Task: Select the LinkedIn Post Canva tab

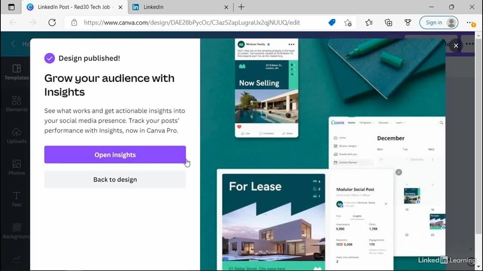Action: pos(75,7)
